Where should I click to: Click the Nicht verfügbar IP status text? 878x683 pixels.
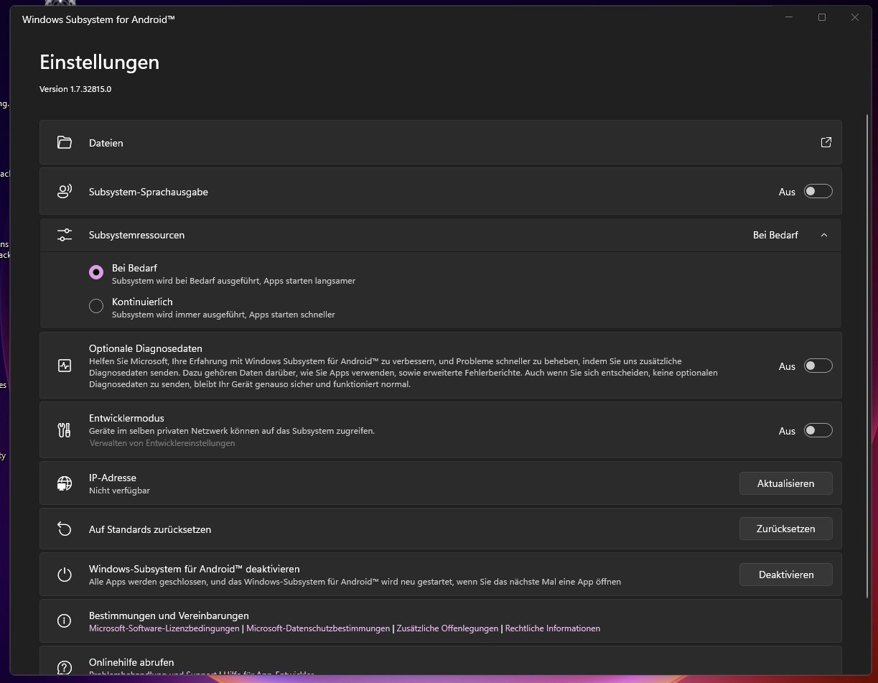[x=119, y=491]
